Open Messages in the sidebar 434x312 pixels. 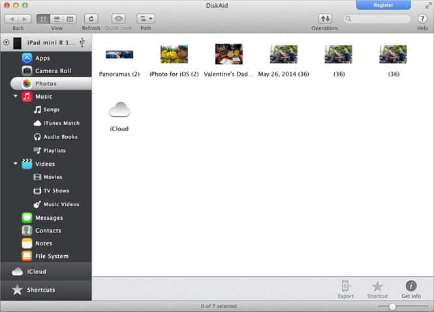click(x=49, y=217)
